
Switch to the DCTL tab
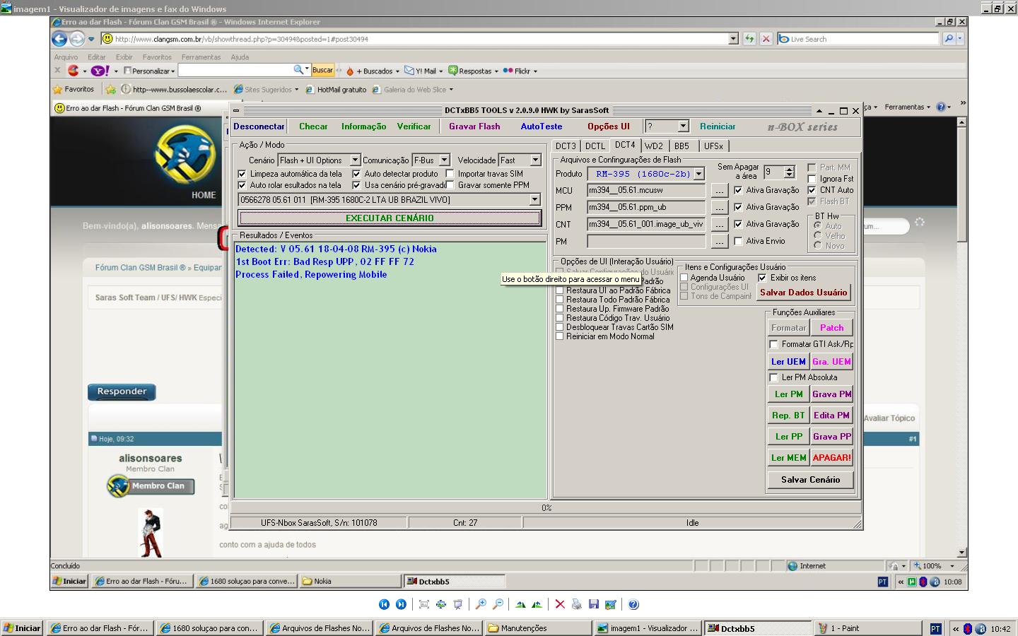pyautogui.click(x=595, y=146)
